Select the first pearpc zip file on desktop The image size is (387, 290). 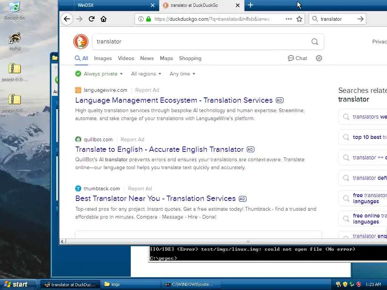(15, 72)
